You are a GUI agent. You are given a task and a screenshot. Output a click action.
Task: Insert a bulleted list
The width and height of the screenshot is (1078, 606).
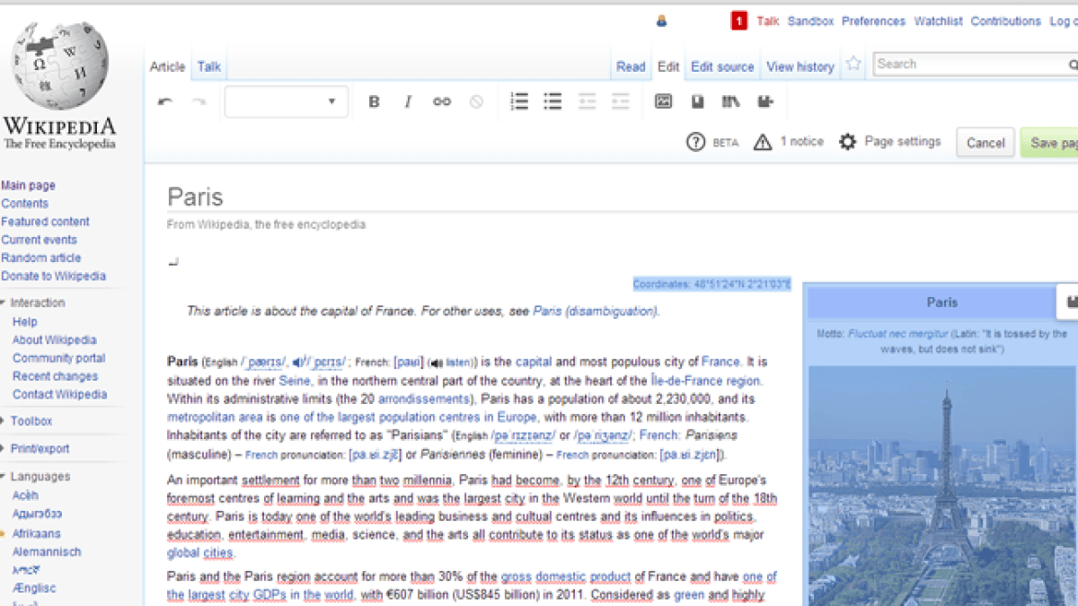pos(552,101)
